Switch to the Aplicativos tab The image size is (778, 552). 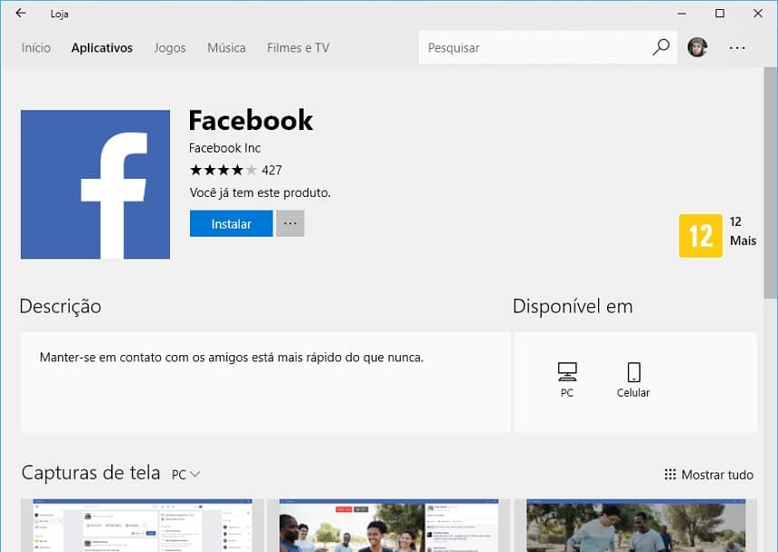click(101, 48)
